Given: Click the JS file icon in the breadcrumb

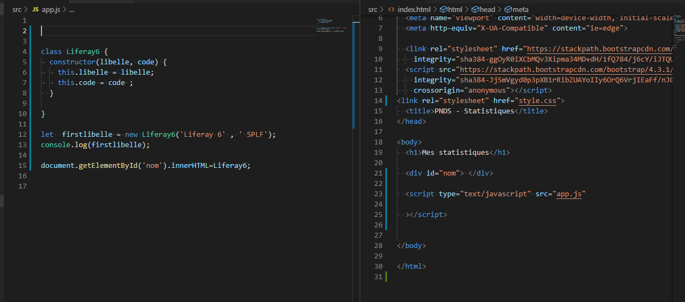Looking at the screenshot, I should [x=35, y=10].
